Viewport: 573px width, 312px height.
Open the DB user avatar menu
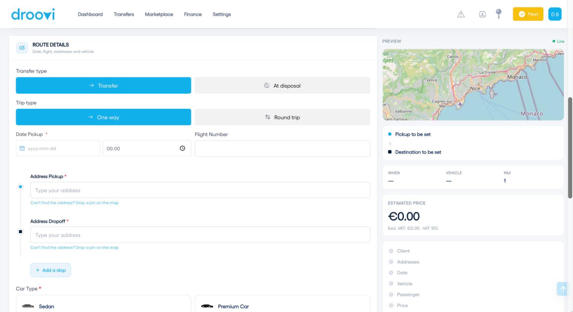pyautogui.click(x=555, y=14)
